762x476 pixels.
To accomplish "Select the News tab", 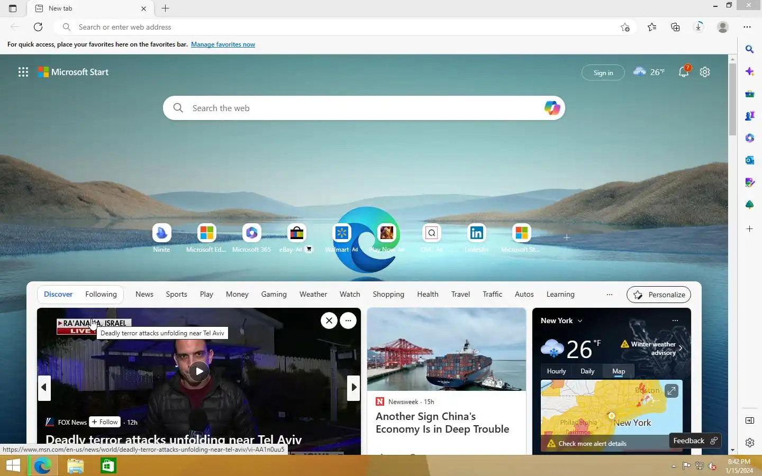I will point(144,295).
